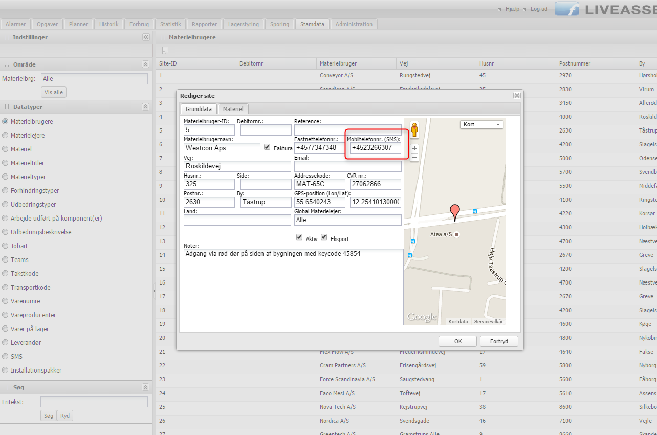The width and height of the screenshot is (657, 435).
Task: Collapse the Indstillinger side panel
Action: click(x=146, y=37)
